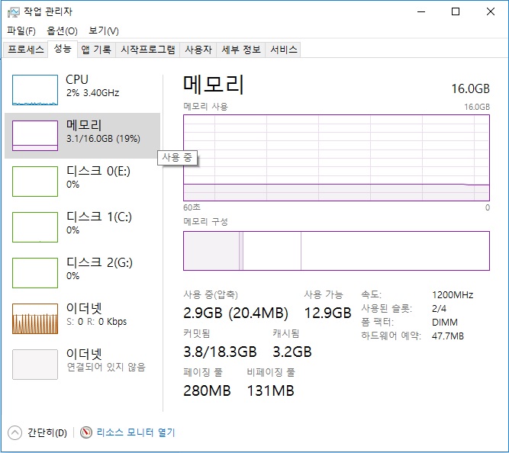Select the 디스크 1(C:) graph thumbnail
This screenshot has height=453, width=509.
[x=35, y=227]
